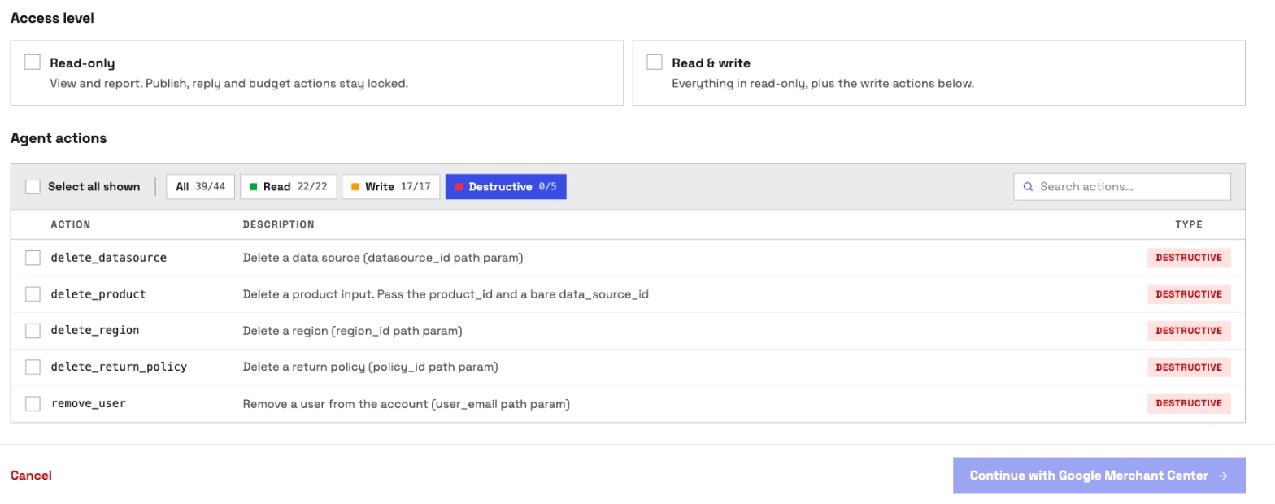The image size is (1275, 504).
Task: Click the DESTRUCTIVE badge for delete_datasource
Action: click(1189, 258)
